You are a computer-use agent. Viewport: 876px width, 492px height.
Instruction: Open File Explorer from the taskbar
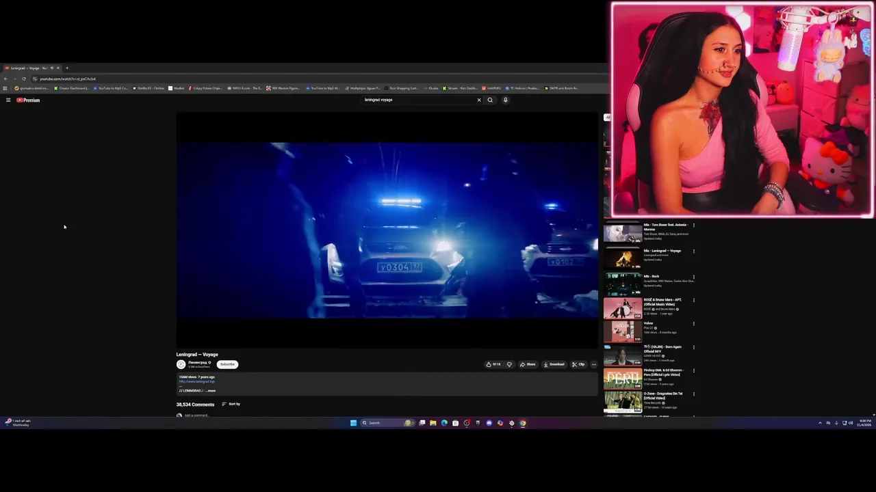[x=433, y=423]
